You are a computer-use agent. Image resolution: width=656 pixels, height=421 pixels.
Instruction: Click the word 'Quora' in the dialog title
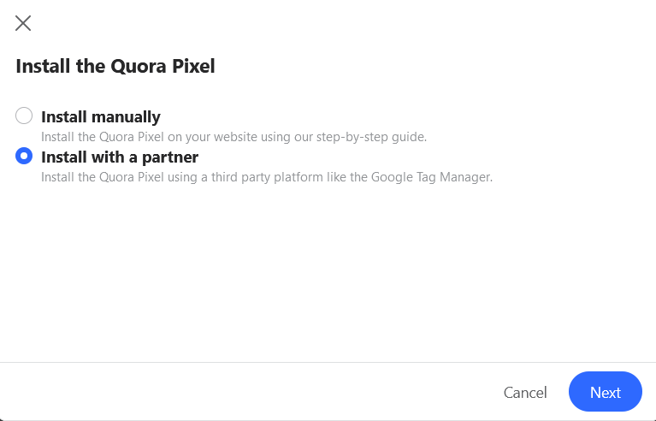pyautogui.click(x=139, y=66)
